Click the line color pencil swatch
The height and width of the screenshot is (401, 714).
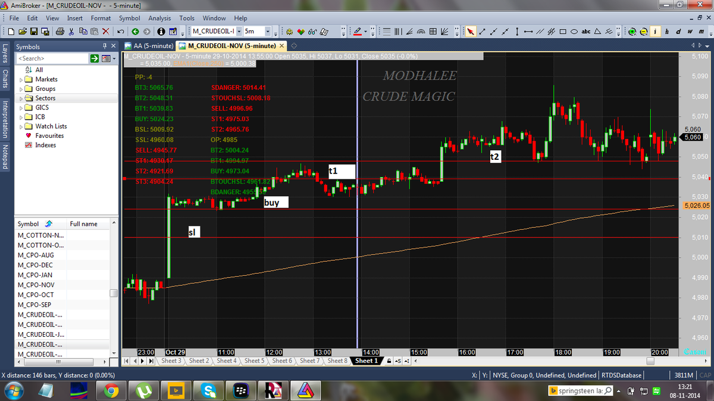[358, 31]
